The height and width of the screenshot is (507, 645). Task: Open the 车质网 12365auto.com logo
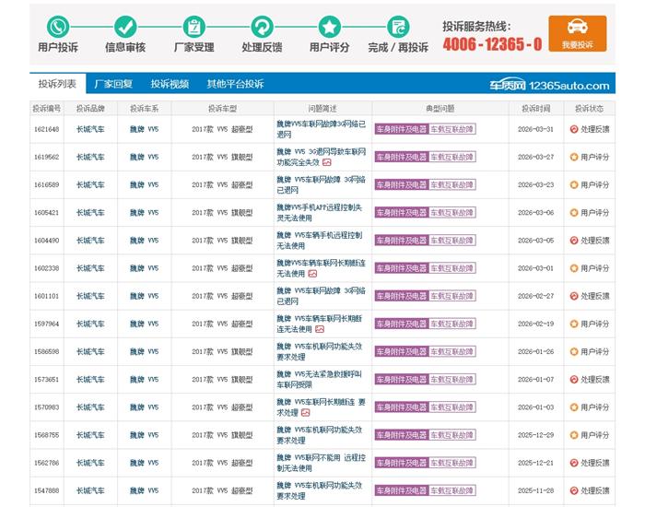pos(549,85)
